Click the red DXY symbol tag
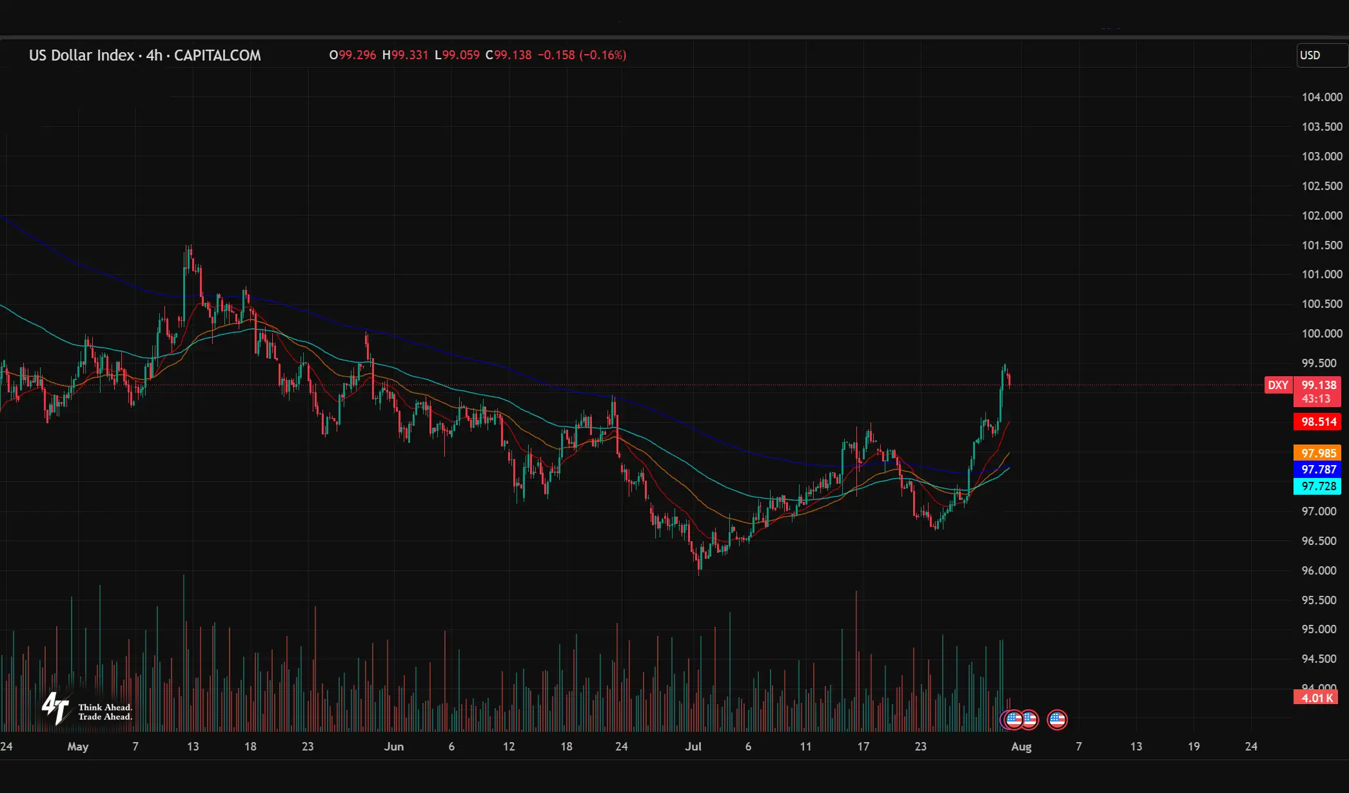The image size is (1349, 793). (x=1277, y=385)
